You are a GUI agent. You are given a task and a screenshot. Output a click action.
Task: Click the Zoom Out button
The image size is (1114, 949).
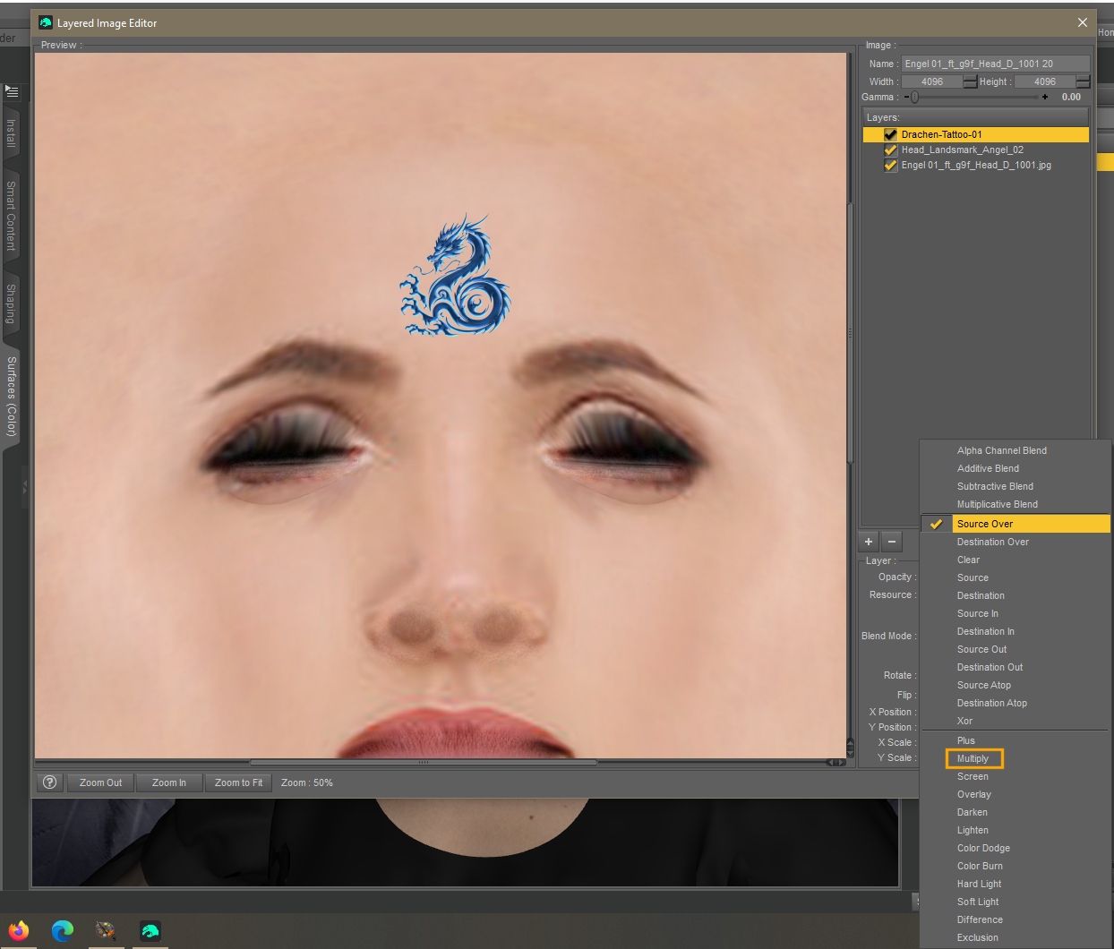tap(100, 782)
